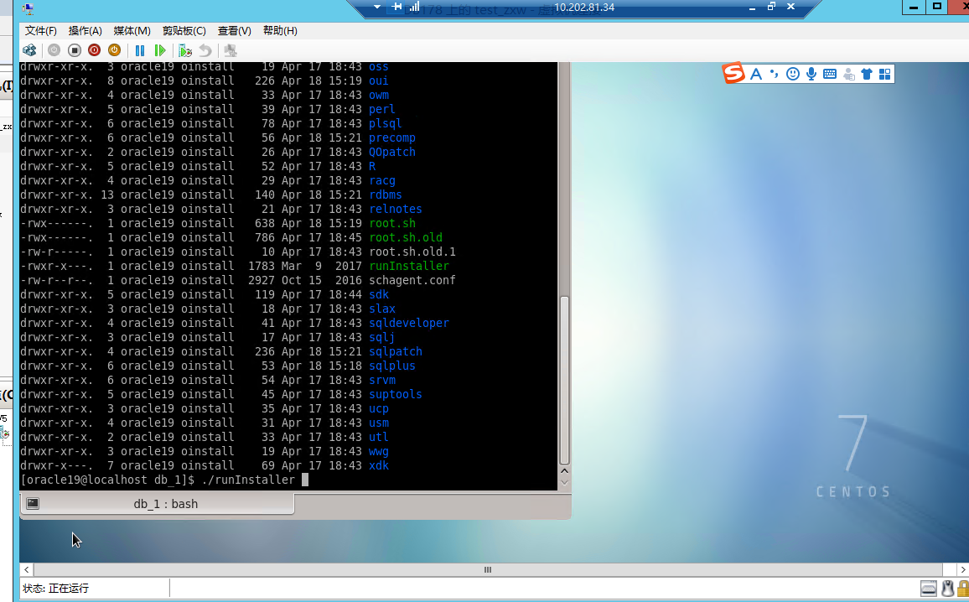The width and height of the screenshot is (969, 602).
Task: Open the Sogou toolbox grid icon
Action: (885, 74)
